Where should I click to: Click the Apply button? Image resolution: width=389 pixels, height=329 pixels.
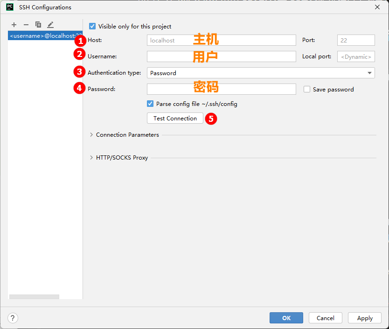(x=365, y=318)
